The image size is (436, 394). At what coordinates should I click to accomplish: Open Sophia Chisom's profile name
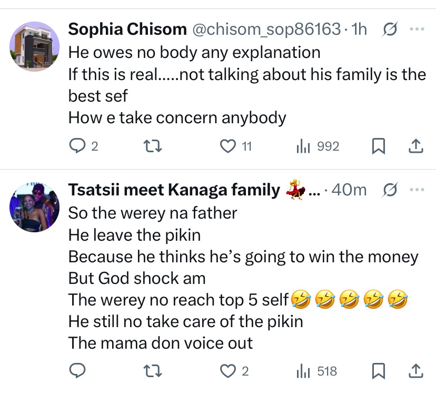(x=127, y=29)
